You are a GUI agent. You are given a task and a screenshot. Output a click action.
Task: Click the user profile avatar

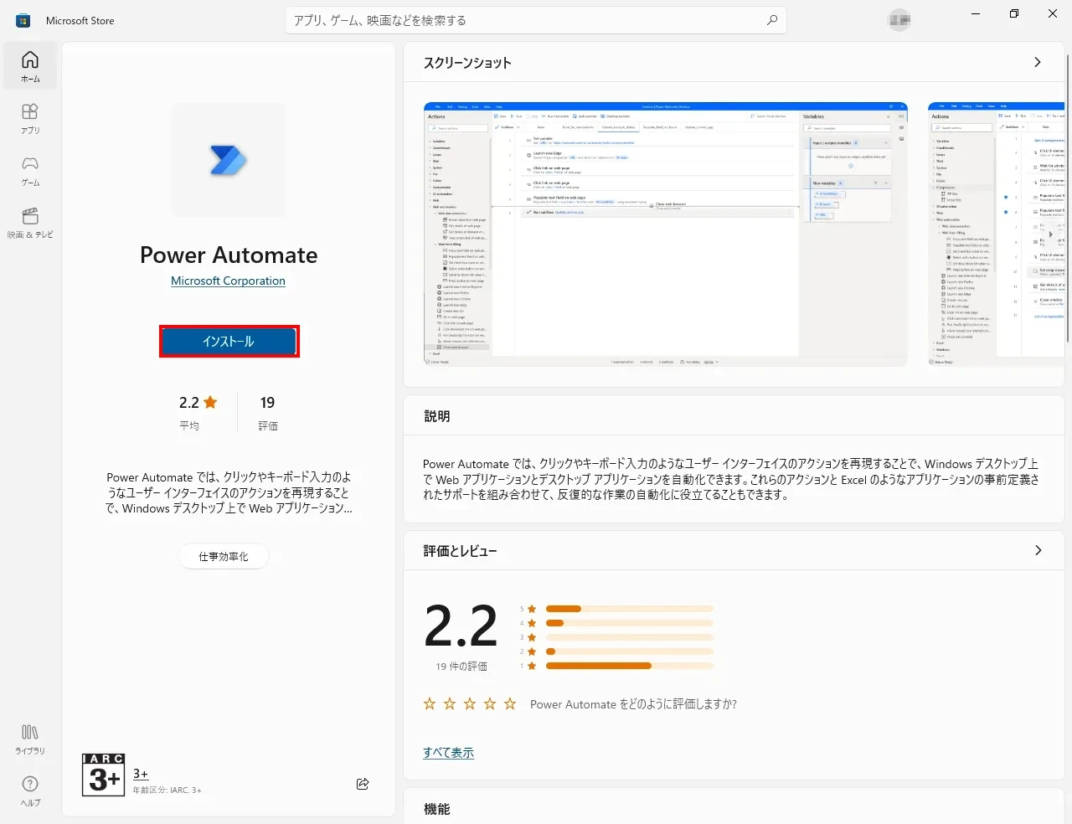coord(899,20)
